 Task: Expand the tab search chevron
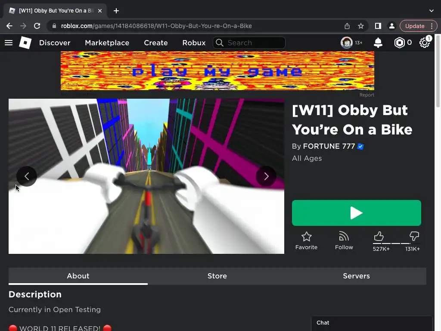tap(432, 11)
